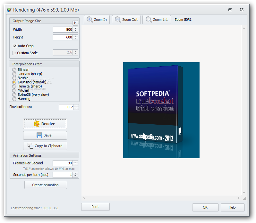
Task: Click the horizontal scrollbar right arrow
Action: pos(239,198)
